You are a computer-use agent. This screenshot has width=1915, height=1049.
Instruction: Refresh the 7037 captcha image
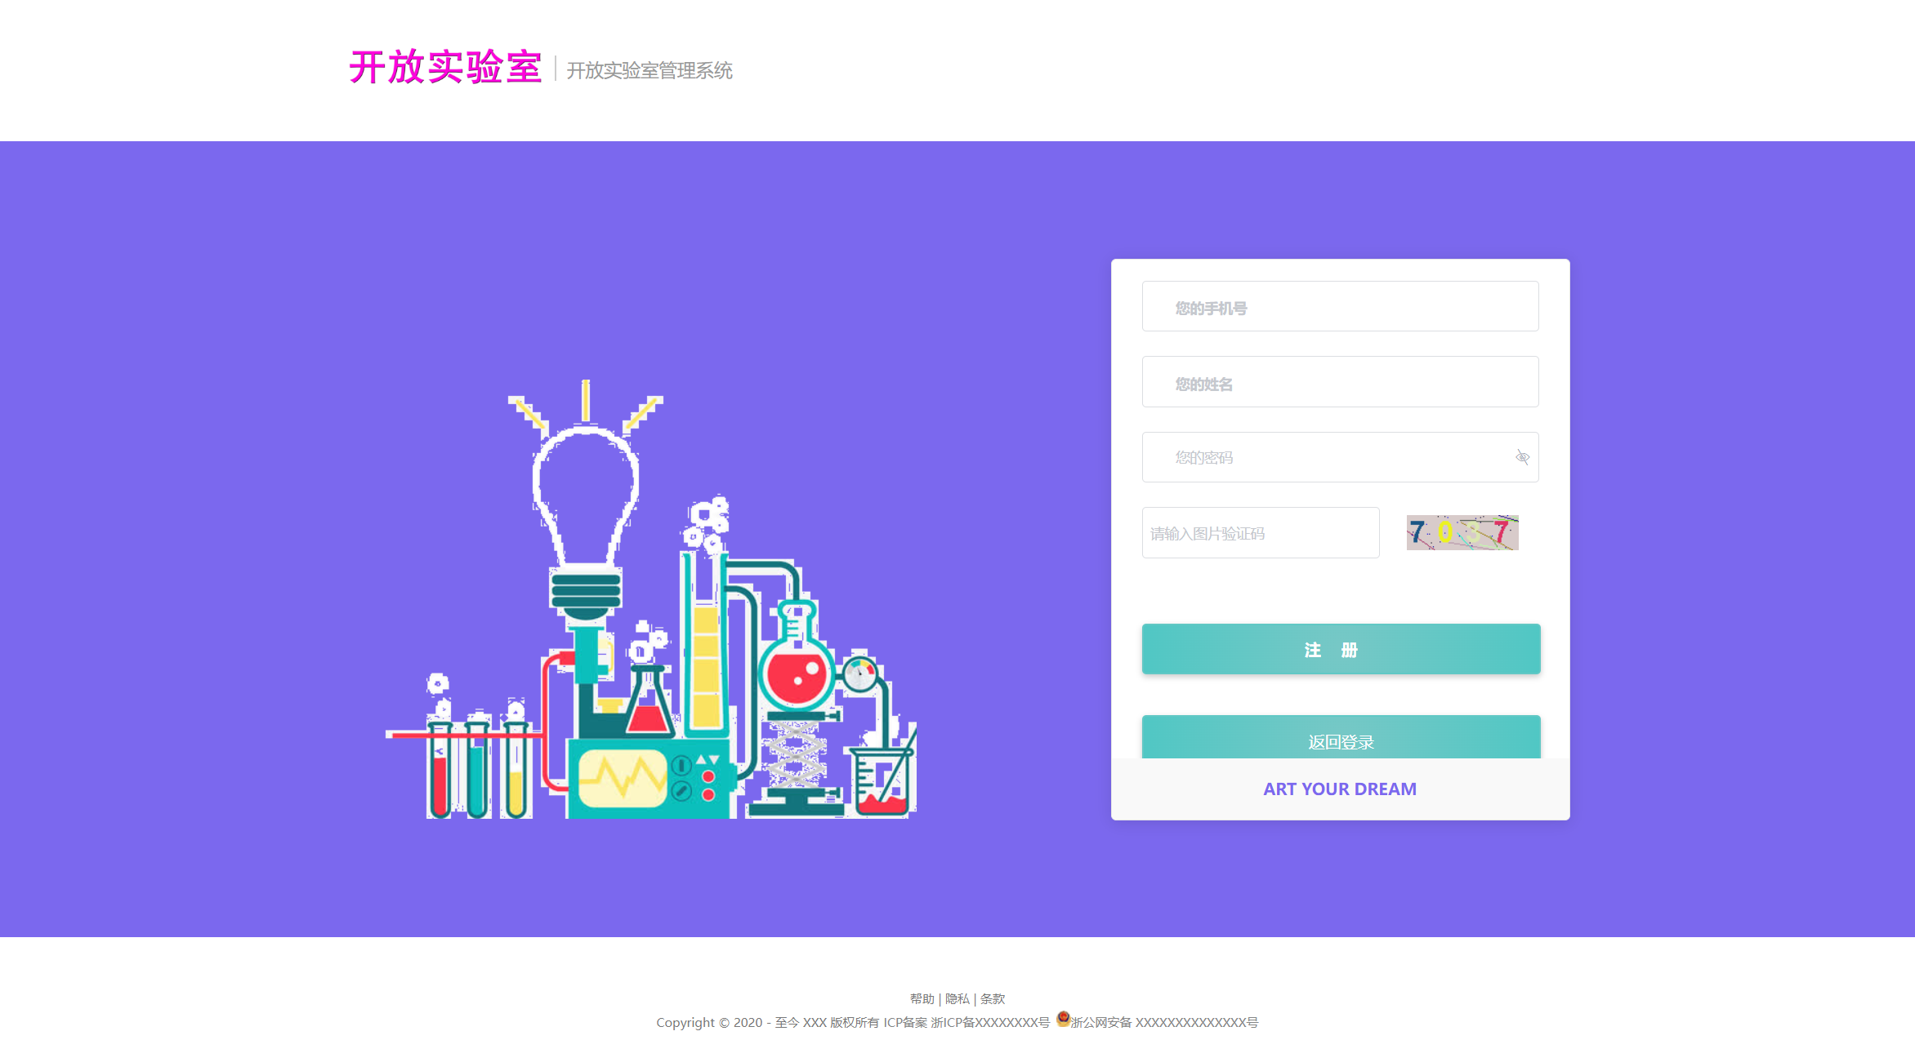pyautogui.click(x=1462, y=533)
